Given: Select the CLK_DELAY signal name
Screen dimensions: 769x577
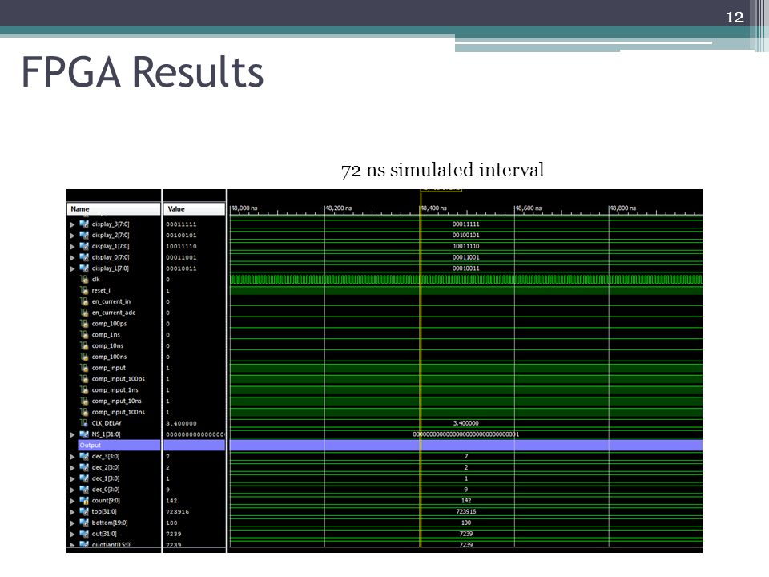Looking at the screenshot, I should (107, 423).
